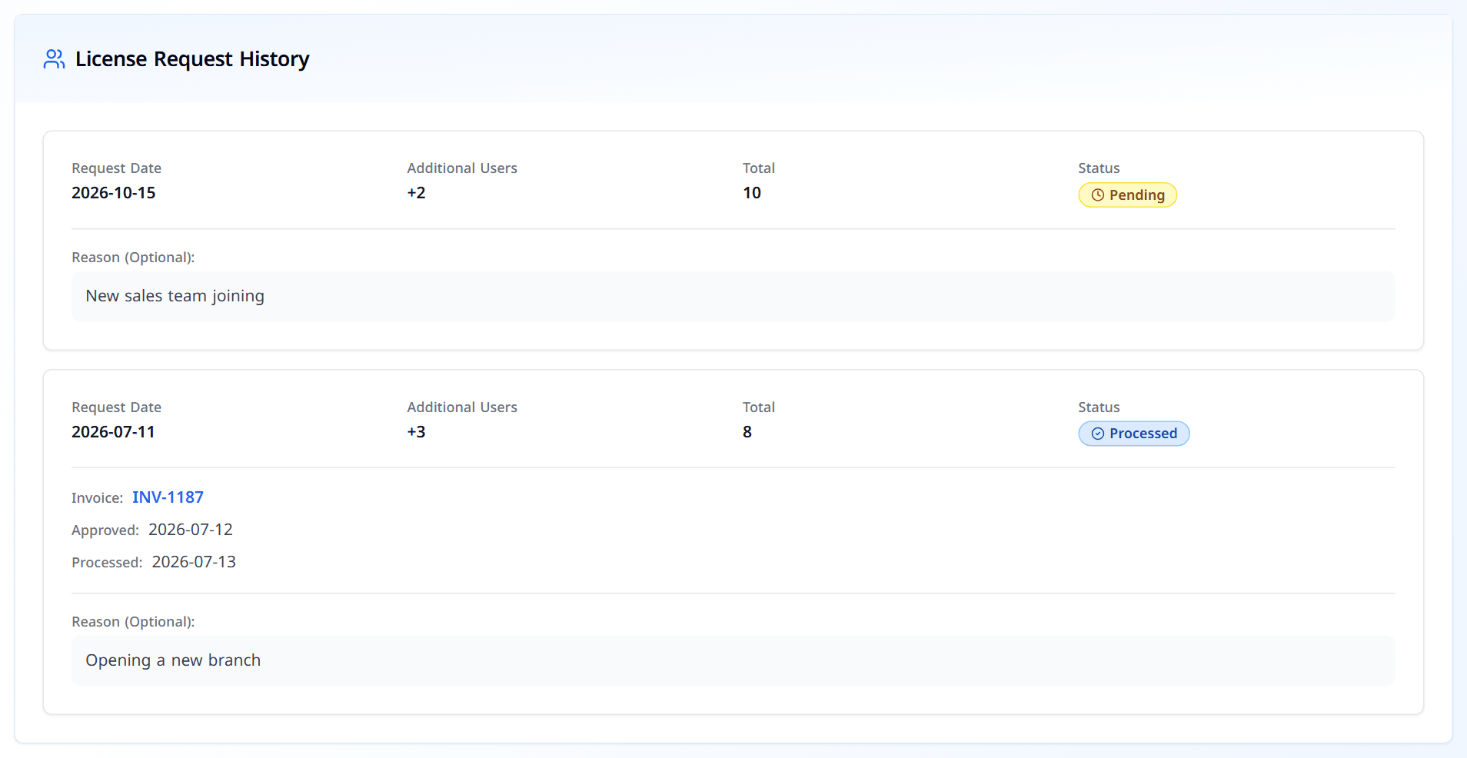Click the Invoice: label
The image size is (1467, 758).
point(98,498)
